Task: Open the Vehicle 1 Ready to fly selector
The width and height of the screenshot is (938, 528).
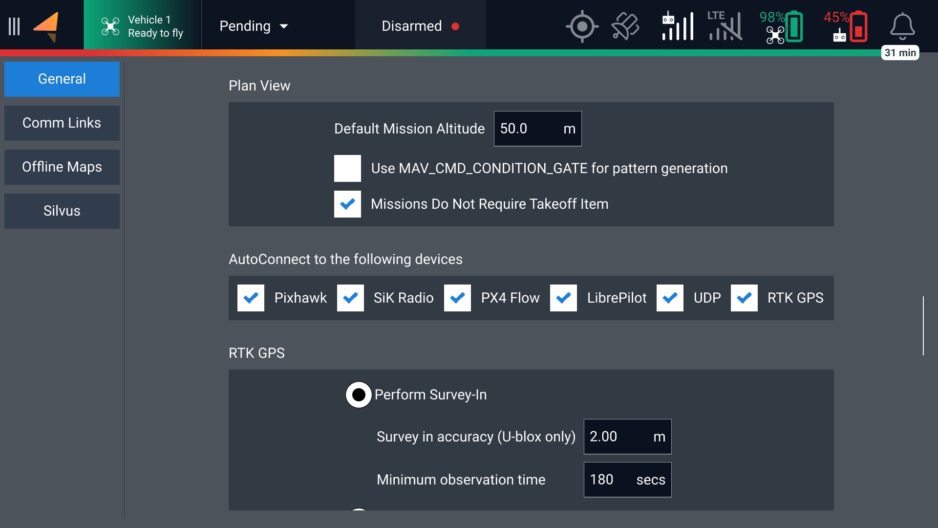Action: pyautogui.click(x=142, y=26)
